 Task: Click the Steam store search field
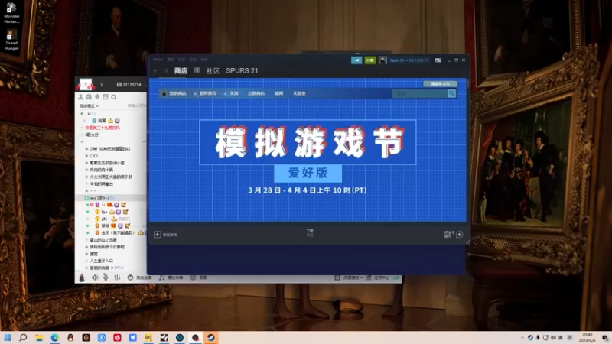420,93
